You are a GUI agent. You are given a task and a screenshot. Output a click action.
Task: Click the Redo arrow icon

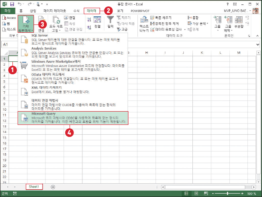(30, 4)
